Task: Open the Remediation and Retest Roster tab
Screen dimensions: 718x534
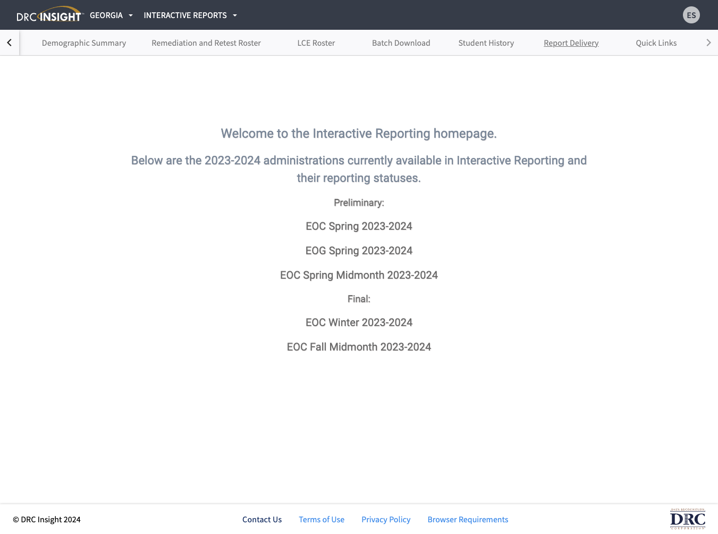Action: pyautogui.click(x=206, y=43)
